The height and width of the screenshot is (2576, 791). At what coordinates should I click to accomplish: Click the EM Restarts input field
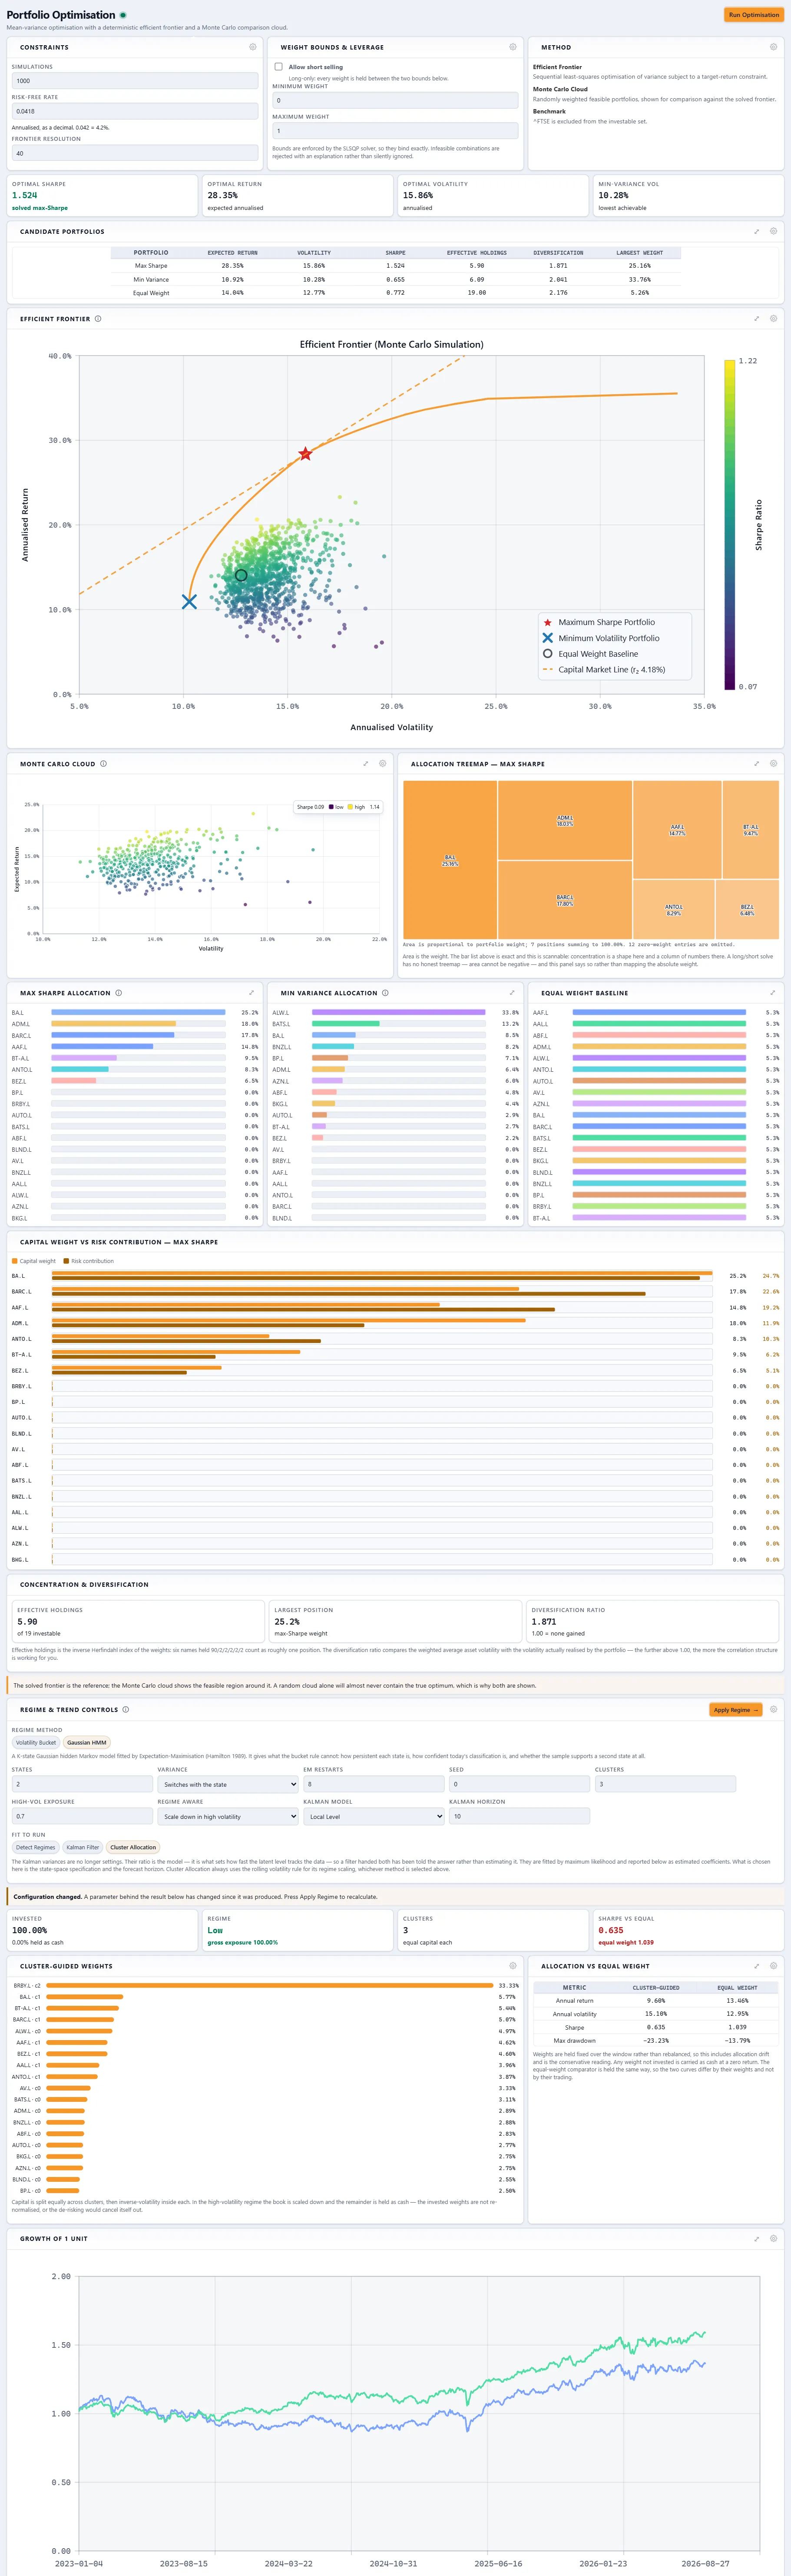coord(374,1784)
